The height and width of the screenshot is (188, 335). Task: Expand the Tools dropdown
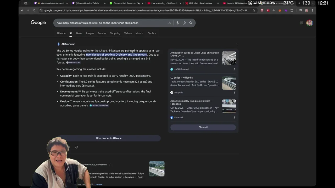[x=152, y=33]
